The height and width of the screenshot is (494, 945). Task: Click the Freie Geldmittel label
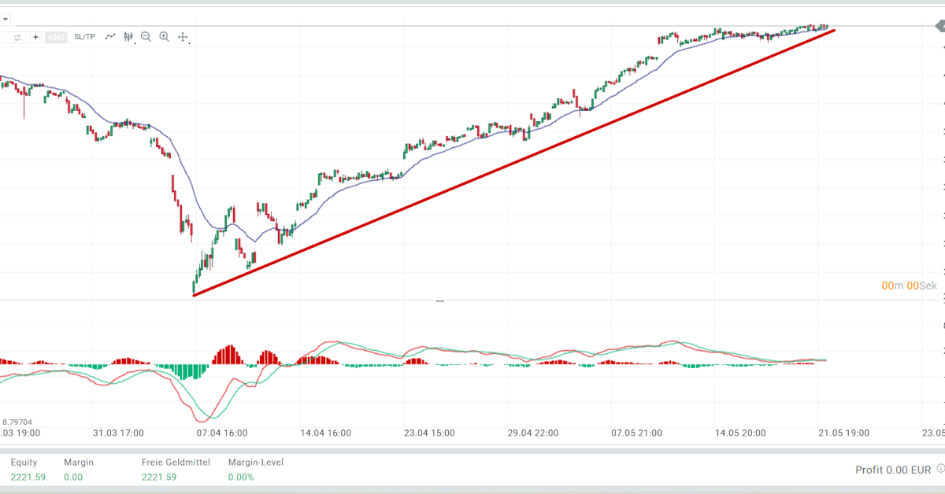tap(176, 463)
